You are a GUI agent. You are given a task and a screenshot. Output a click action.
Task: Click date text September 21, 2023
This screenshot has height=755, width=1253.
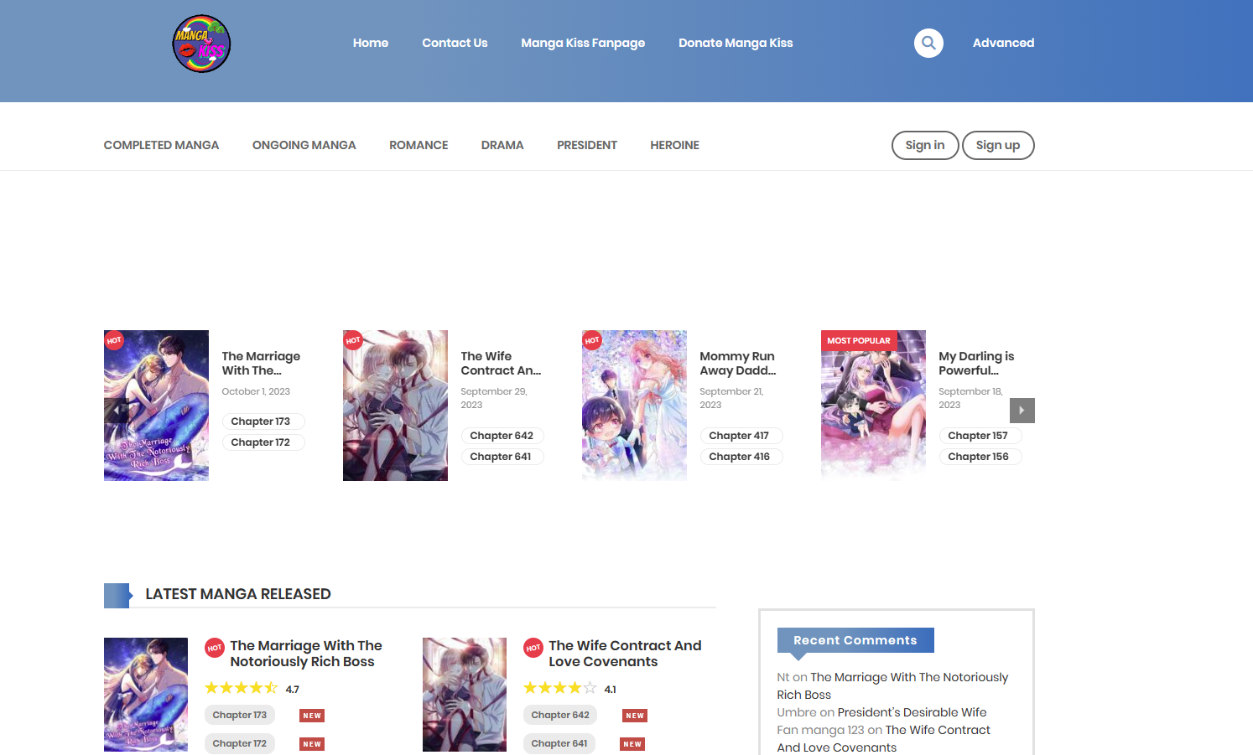click(731, 398)
